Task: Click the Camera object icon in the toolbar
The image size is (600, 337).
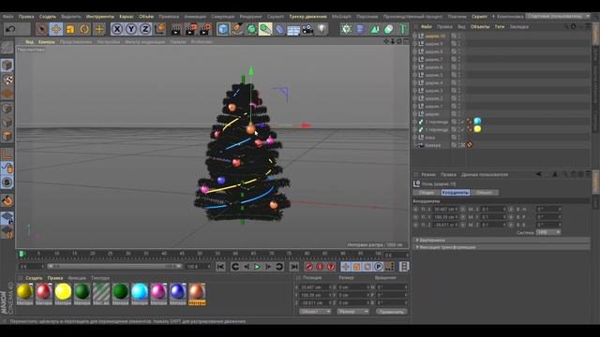Action: 307,29
